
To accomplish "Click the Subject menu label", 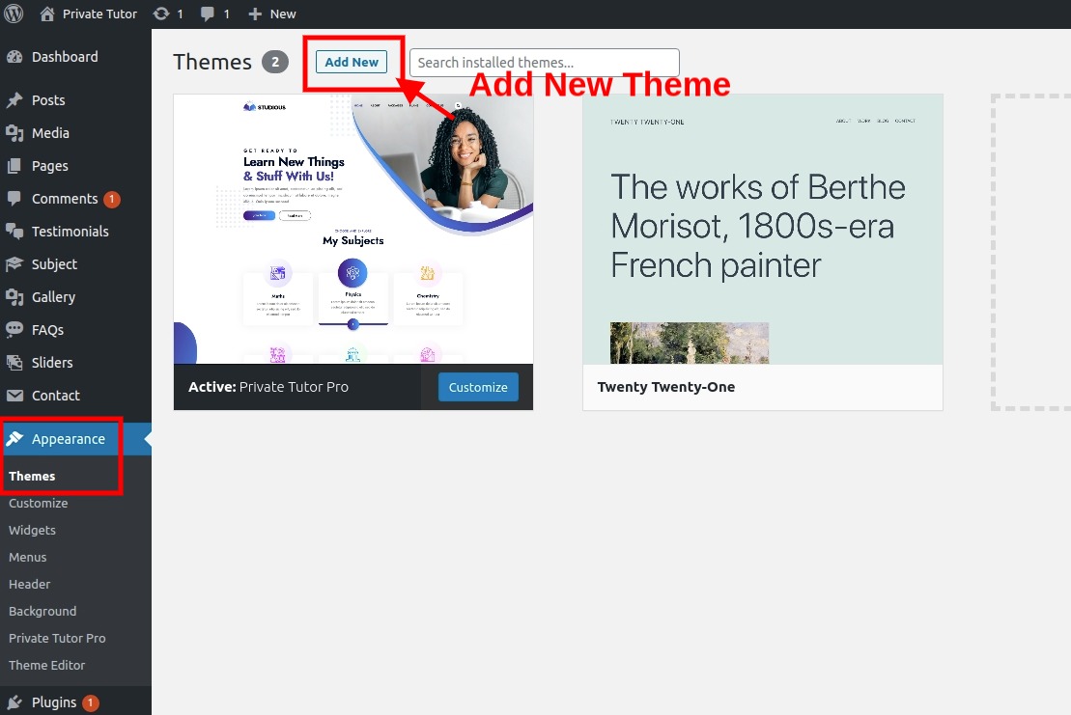I will click(x=55, y=264).
